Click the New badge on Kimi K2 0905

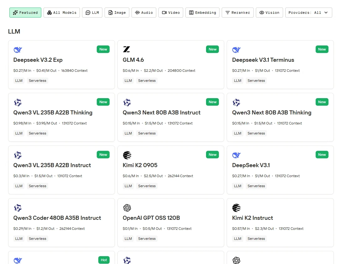point(213,155)
